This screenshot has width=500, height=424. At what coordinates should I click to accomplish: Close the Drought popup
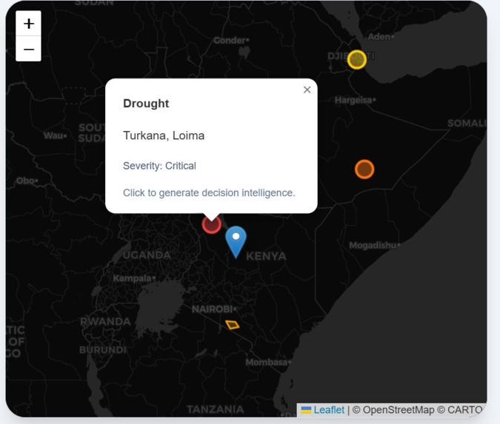[307, 90]
